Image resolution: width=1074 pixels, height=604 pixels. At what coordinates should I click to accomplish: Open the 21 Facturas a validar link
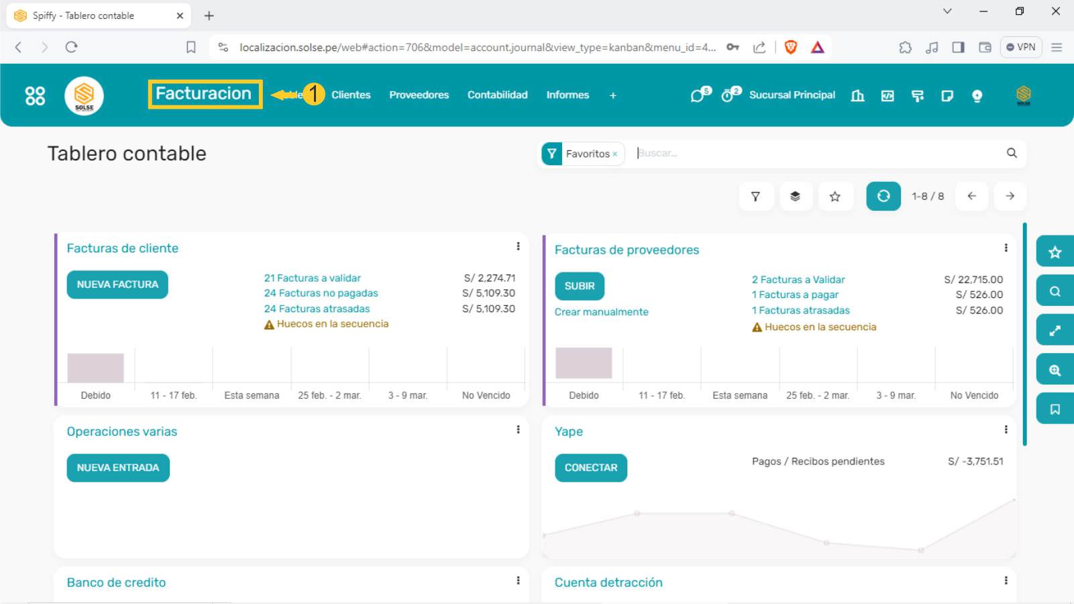coord(312,278)
